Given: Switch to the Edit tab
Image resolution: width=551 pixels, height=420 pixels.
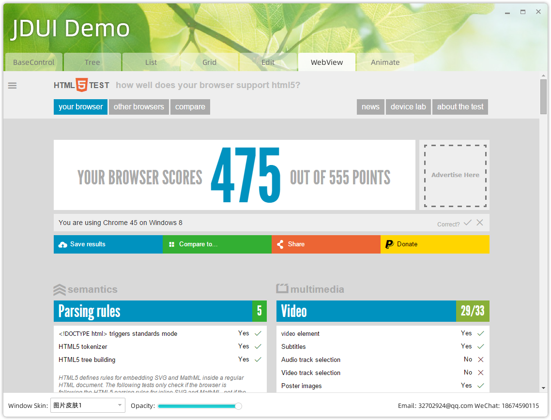Looking at the screenshot, I should (x=268, y=62).
